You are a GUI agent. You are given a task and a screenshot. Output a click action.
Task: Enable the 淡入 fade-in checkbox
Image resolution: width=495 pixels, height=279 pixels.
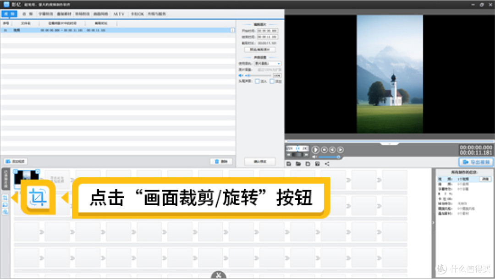point(257,82)
